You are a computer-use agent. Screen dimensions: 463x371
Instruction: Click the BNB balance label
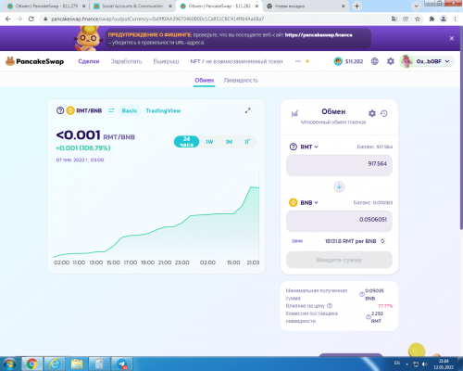[373, 202]
